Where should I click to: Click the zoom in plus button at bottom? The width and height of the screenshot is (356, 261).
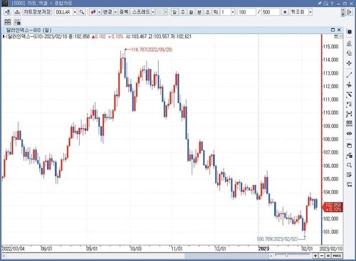(315, 256)
